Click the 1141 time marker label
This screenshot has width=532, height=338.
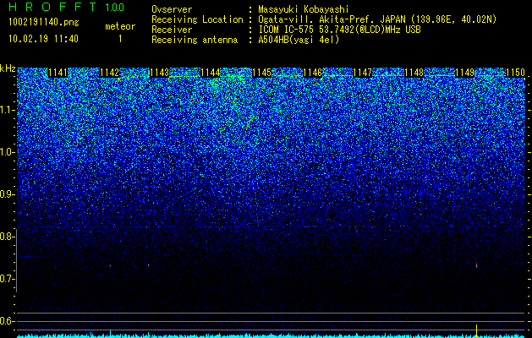pyautogui.click(x=58, y=73)
